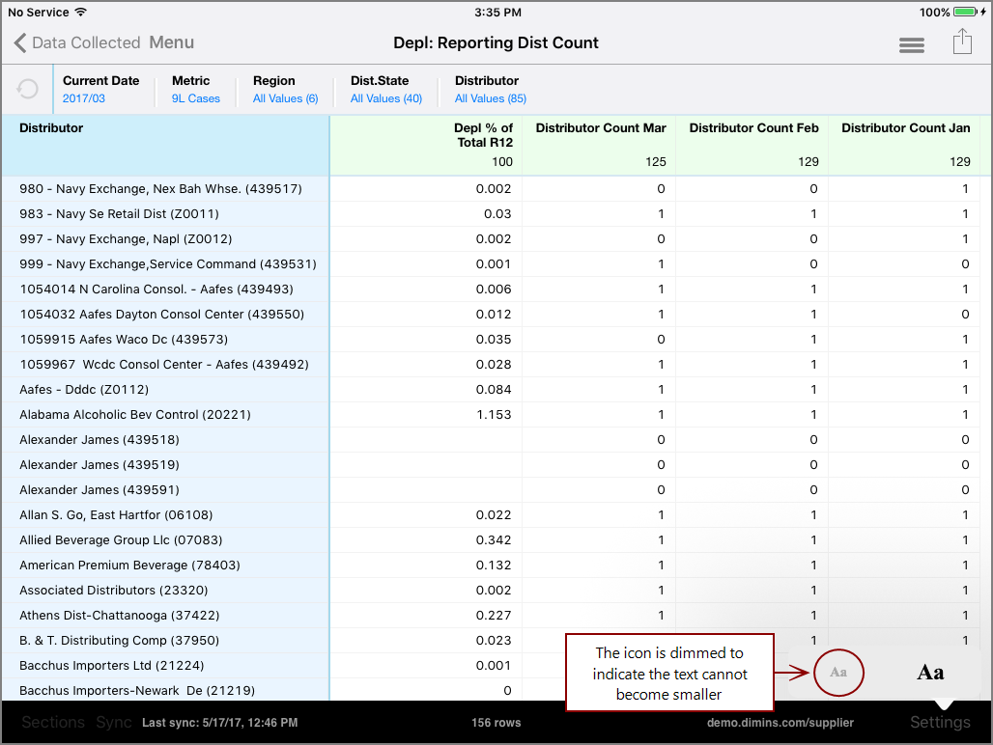
Task: Select row 980 - Navy Exchange, Nex Bah Whse.
Action: point(491,189)
